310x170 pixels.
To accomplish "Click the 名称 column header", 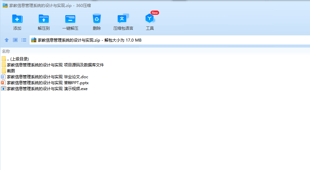I will pos(6,51).
